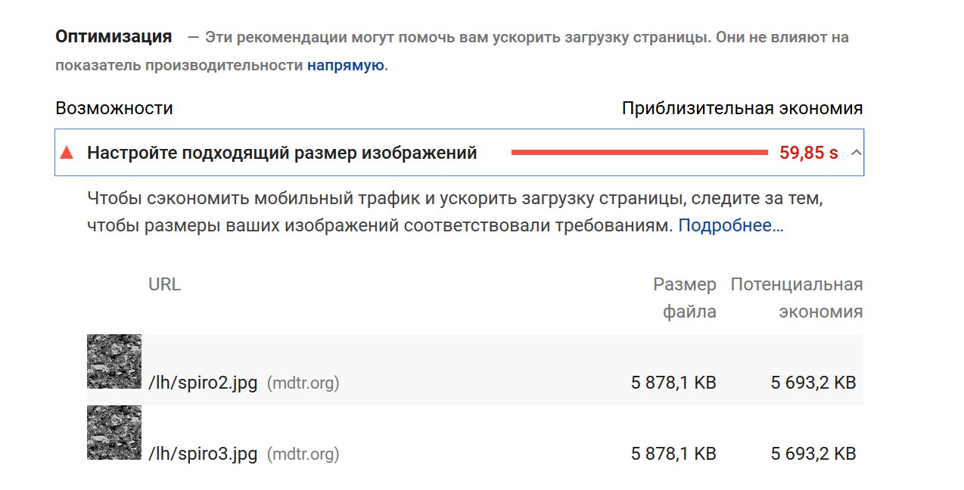Click the /lh/spiro3.jpg URL text
This screenshot has height=490, width=964.
point(203,454)
